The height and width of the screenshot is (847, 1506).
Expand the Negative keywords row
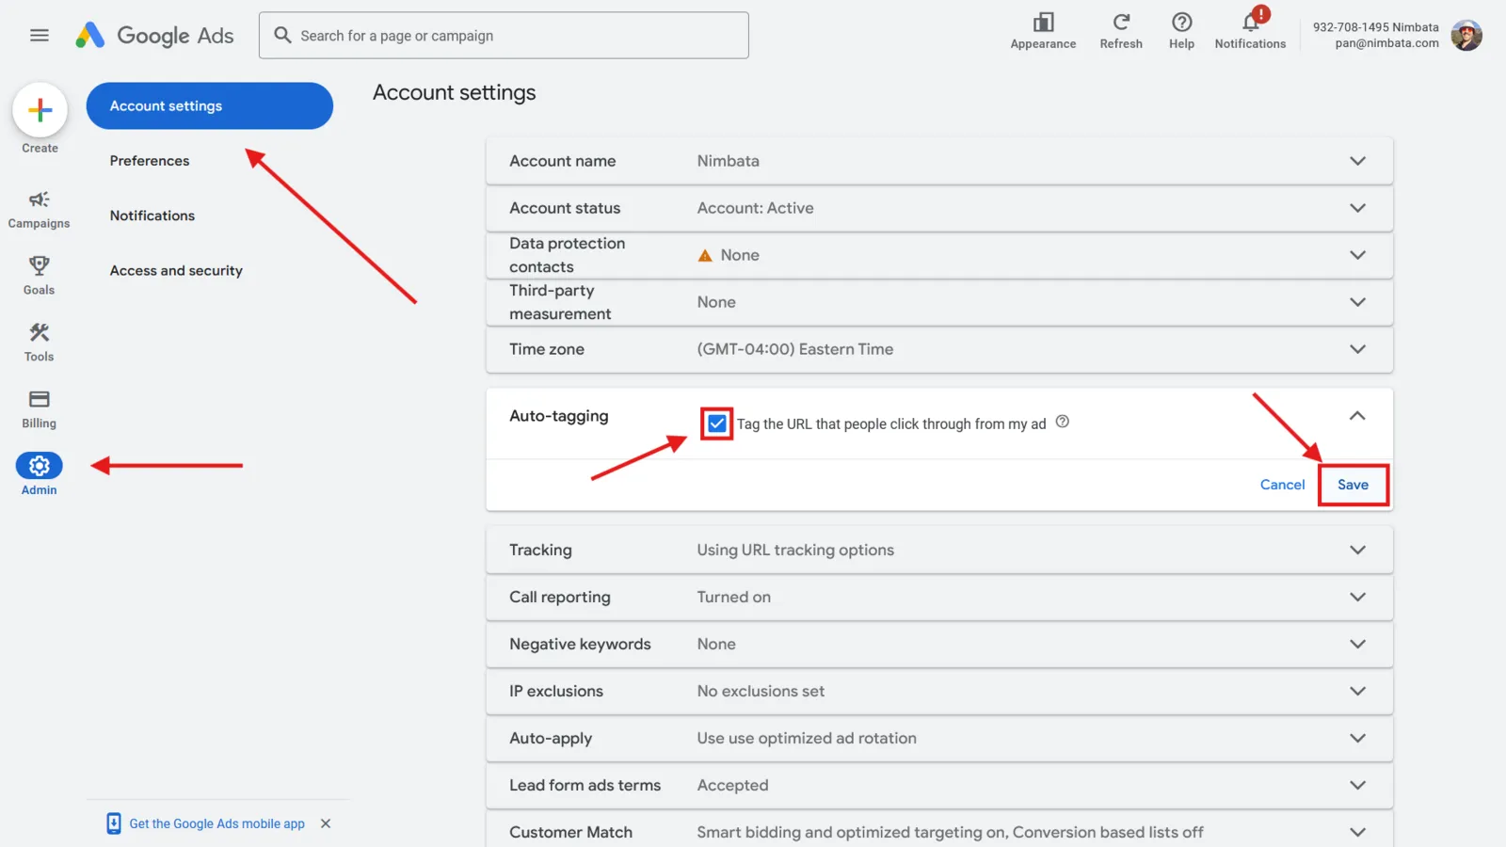(939, 644)
